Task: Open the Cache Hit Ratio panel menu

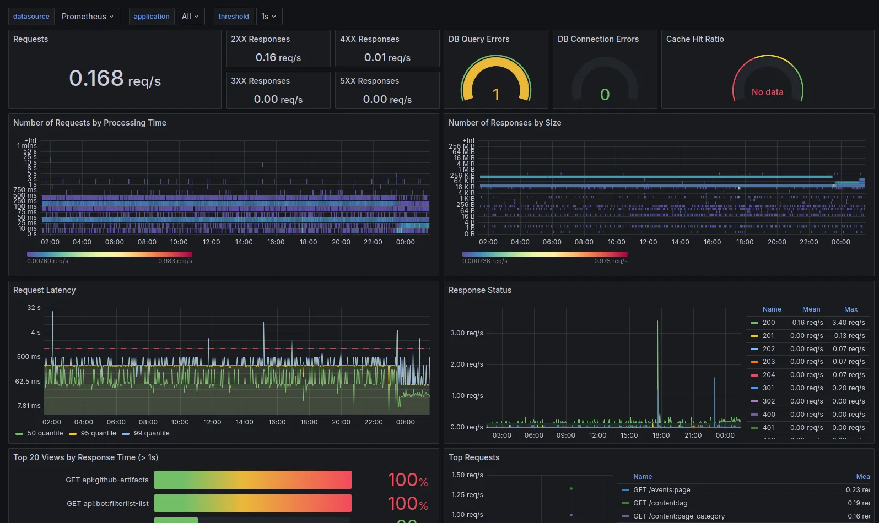Action: coord(694,39)
